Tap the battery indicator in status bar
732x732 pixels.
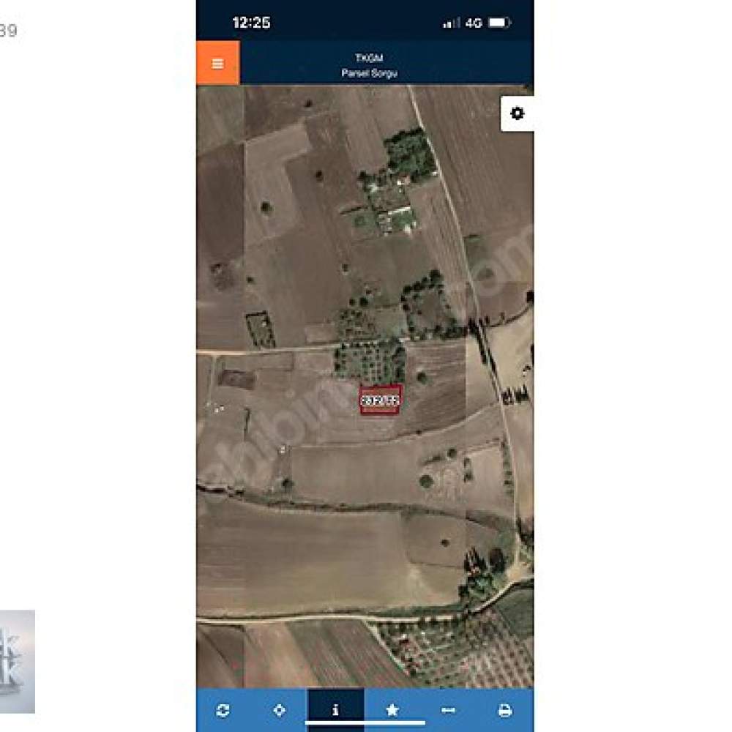pyautogui.click(x=499, y=23)
